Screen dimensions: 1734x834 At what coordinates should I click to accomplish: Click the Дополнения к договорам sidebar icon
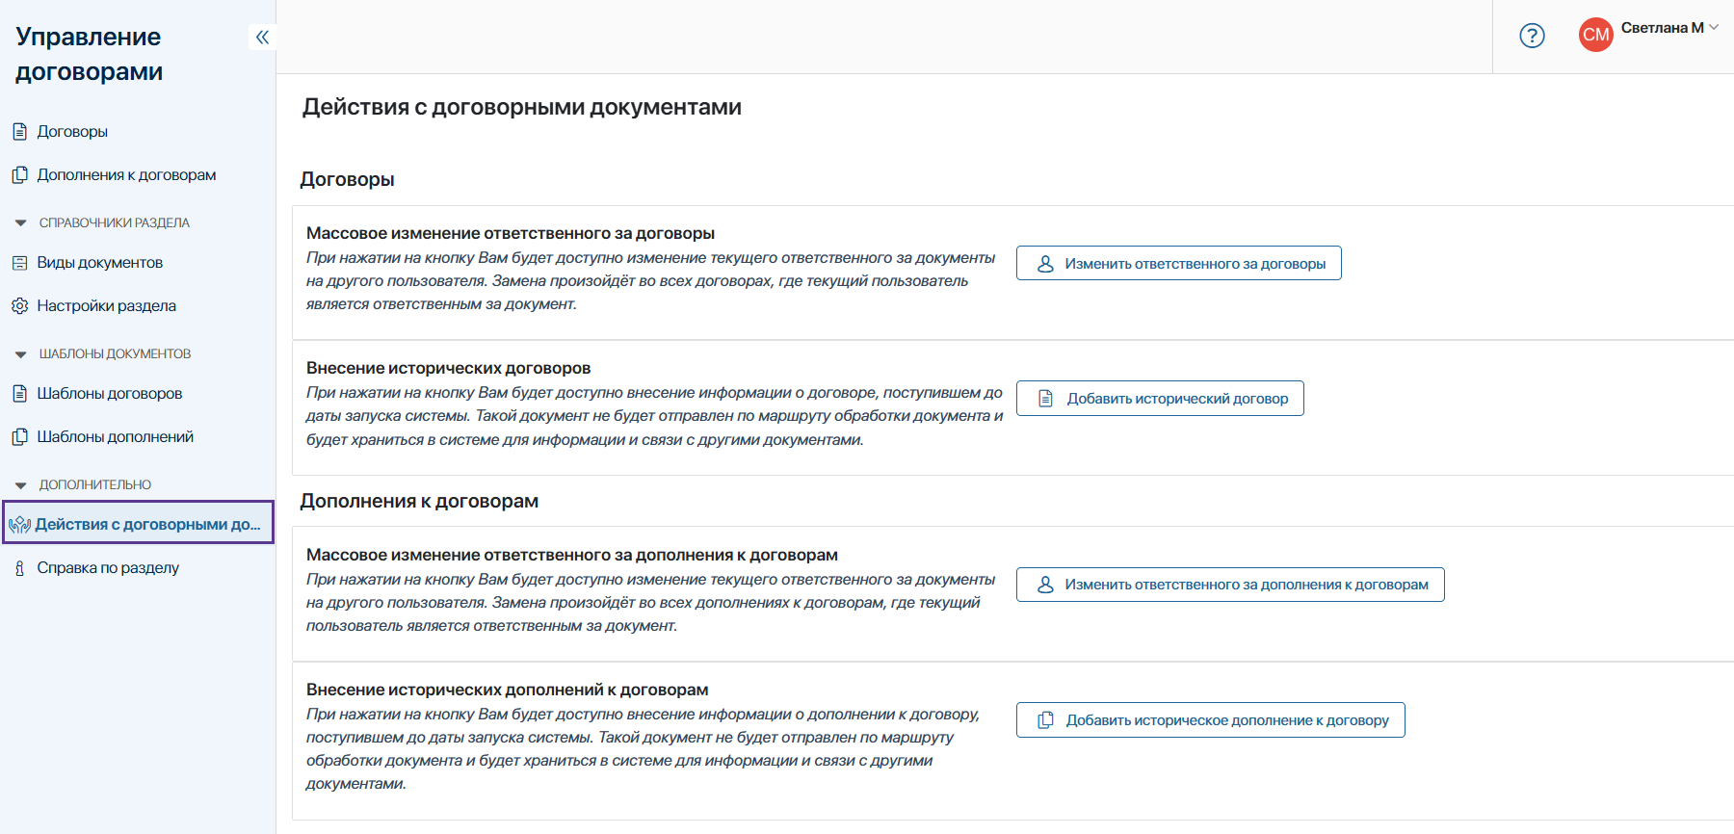point(19,175)
